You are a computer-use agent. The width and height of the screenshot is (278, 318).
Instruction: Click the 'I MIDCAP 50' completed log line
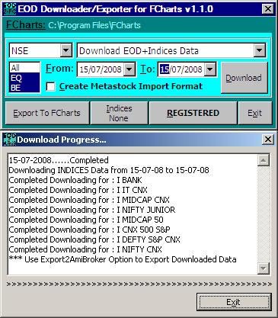coord(86,220)
